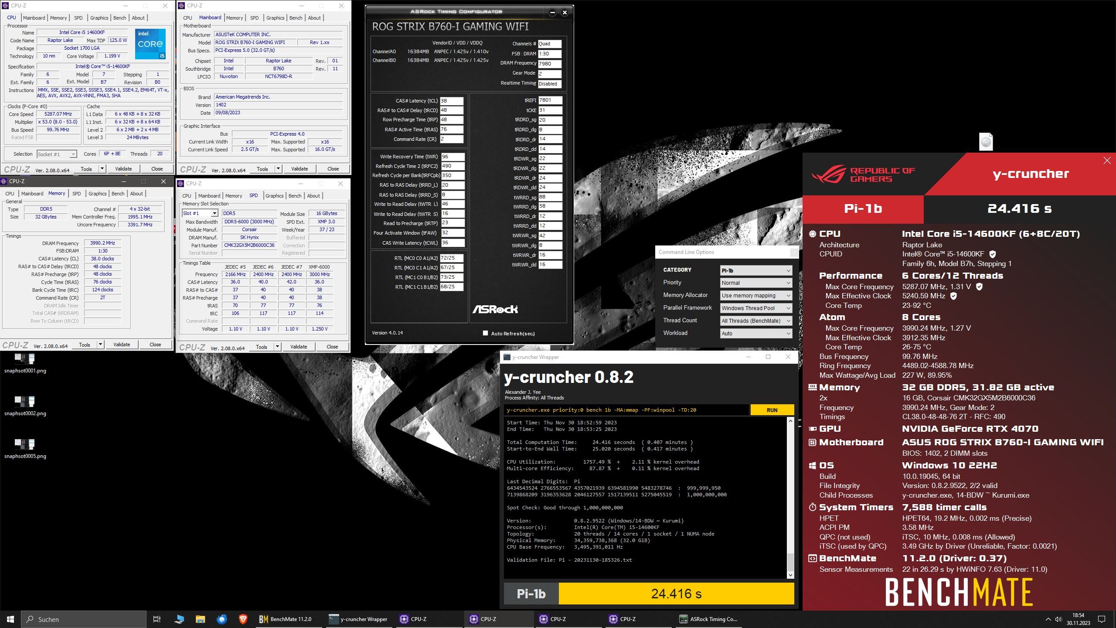Open volume control in system tray
The image size is (1116, 628).
pos(1058,619)
